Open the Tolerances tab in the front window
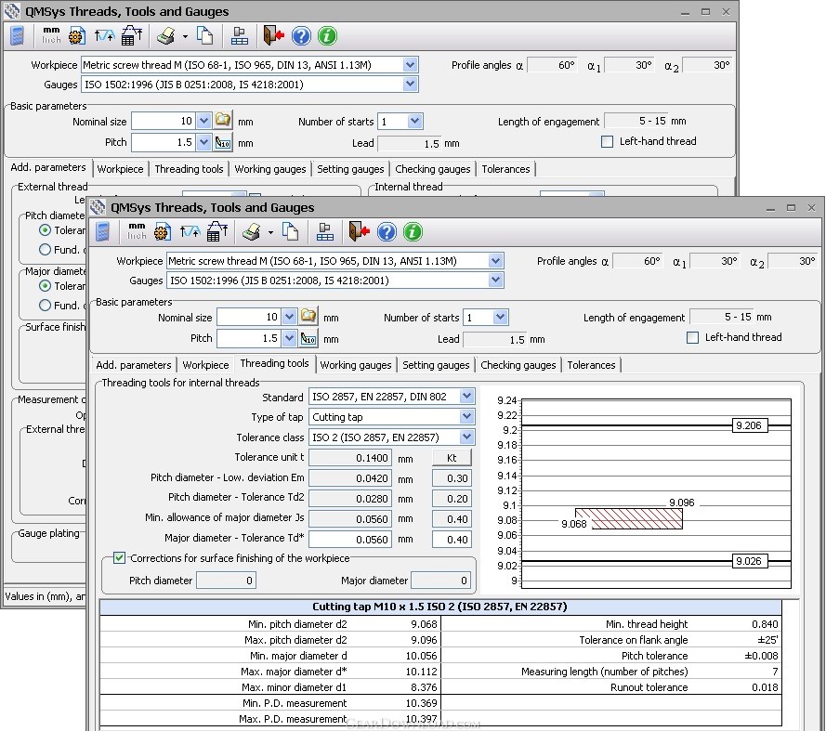 click(591, 365)
